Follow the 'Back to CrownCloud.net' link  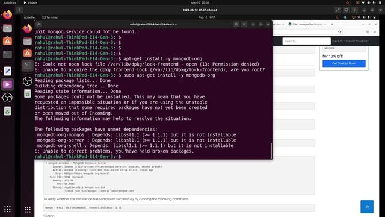click(350, 41)
